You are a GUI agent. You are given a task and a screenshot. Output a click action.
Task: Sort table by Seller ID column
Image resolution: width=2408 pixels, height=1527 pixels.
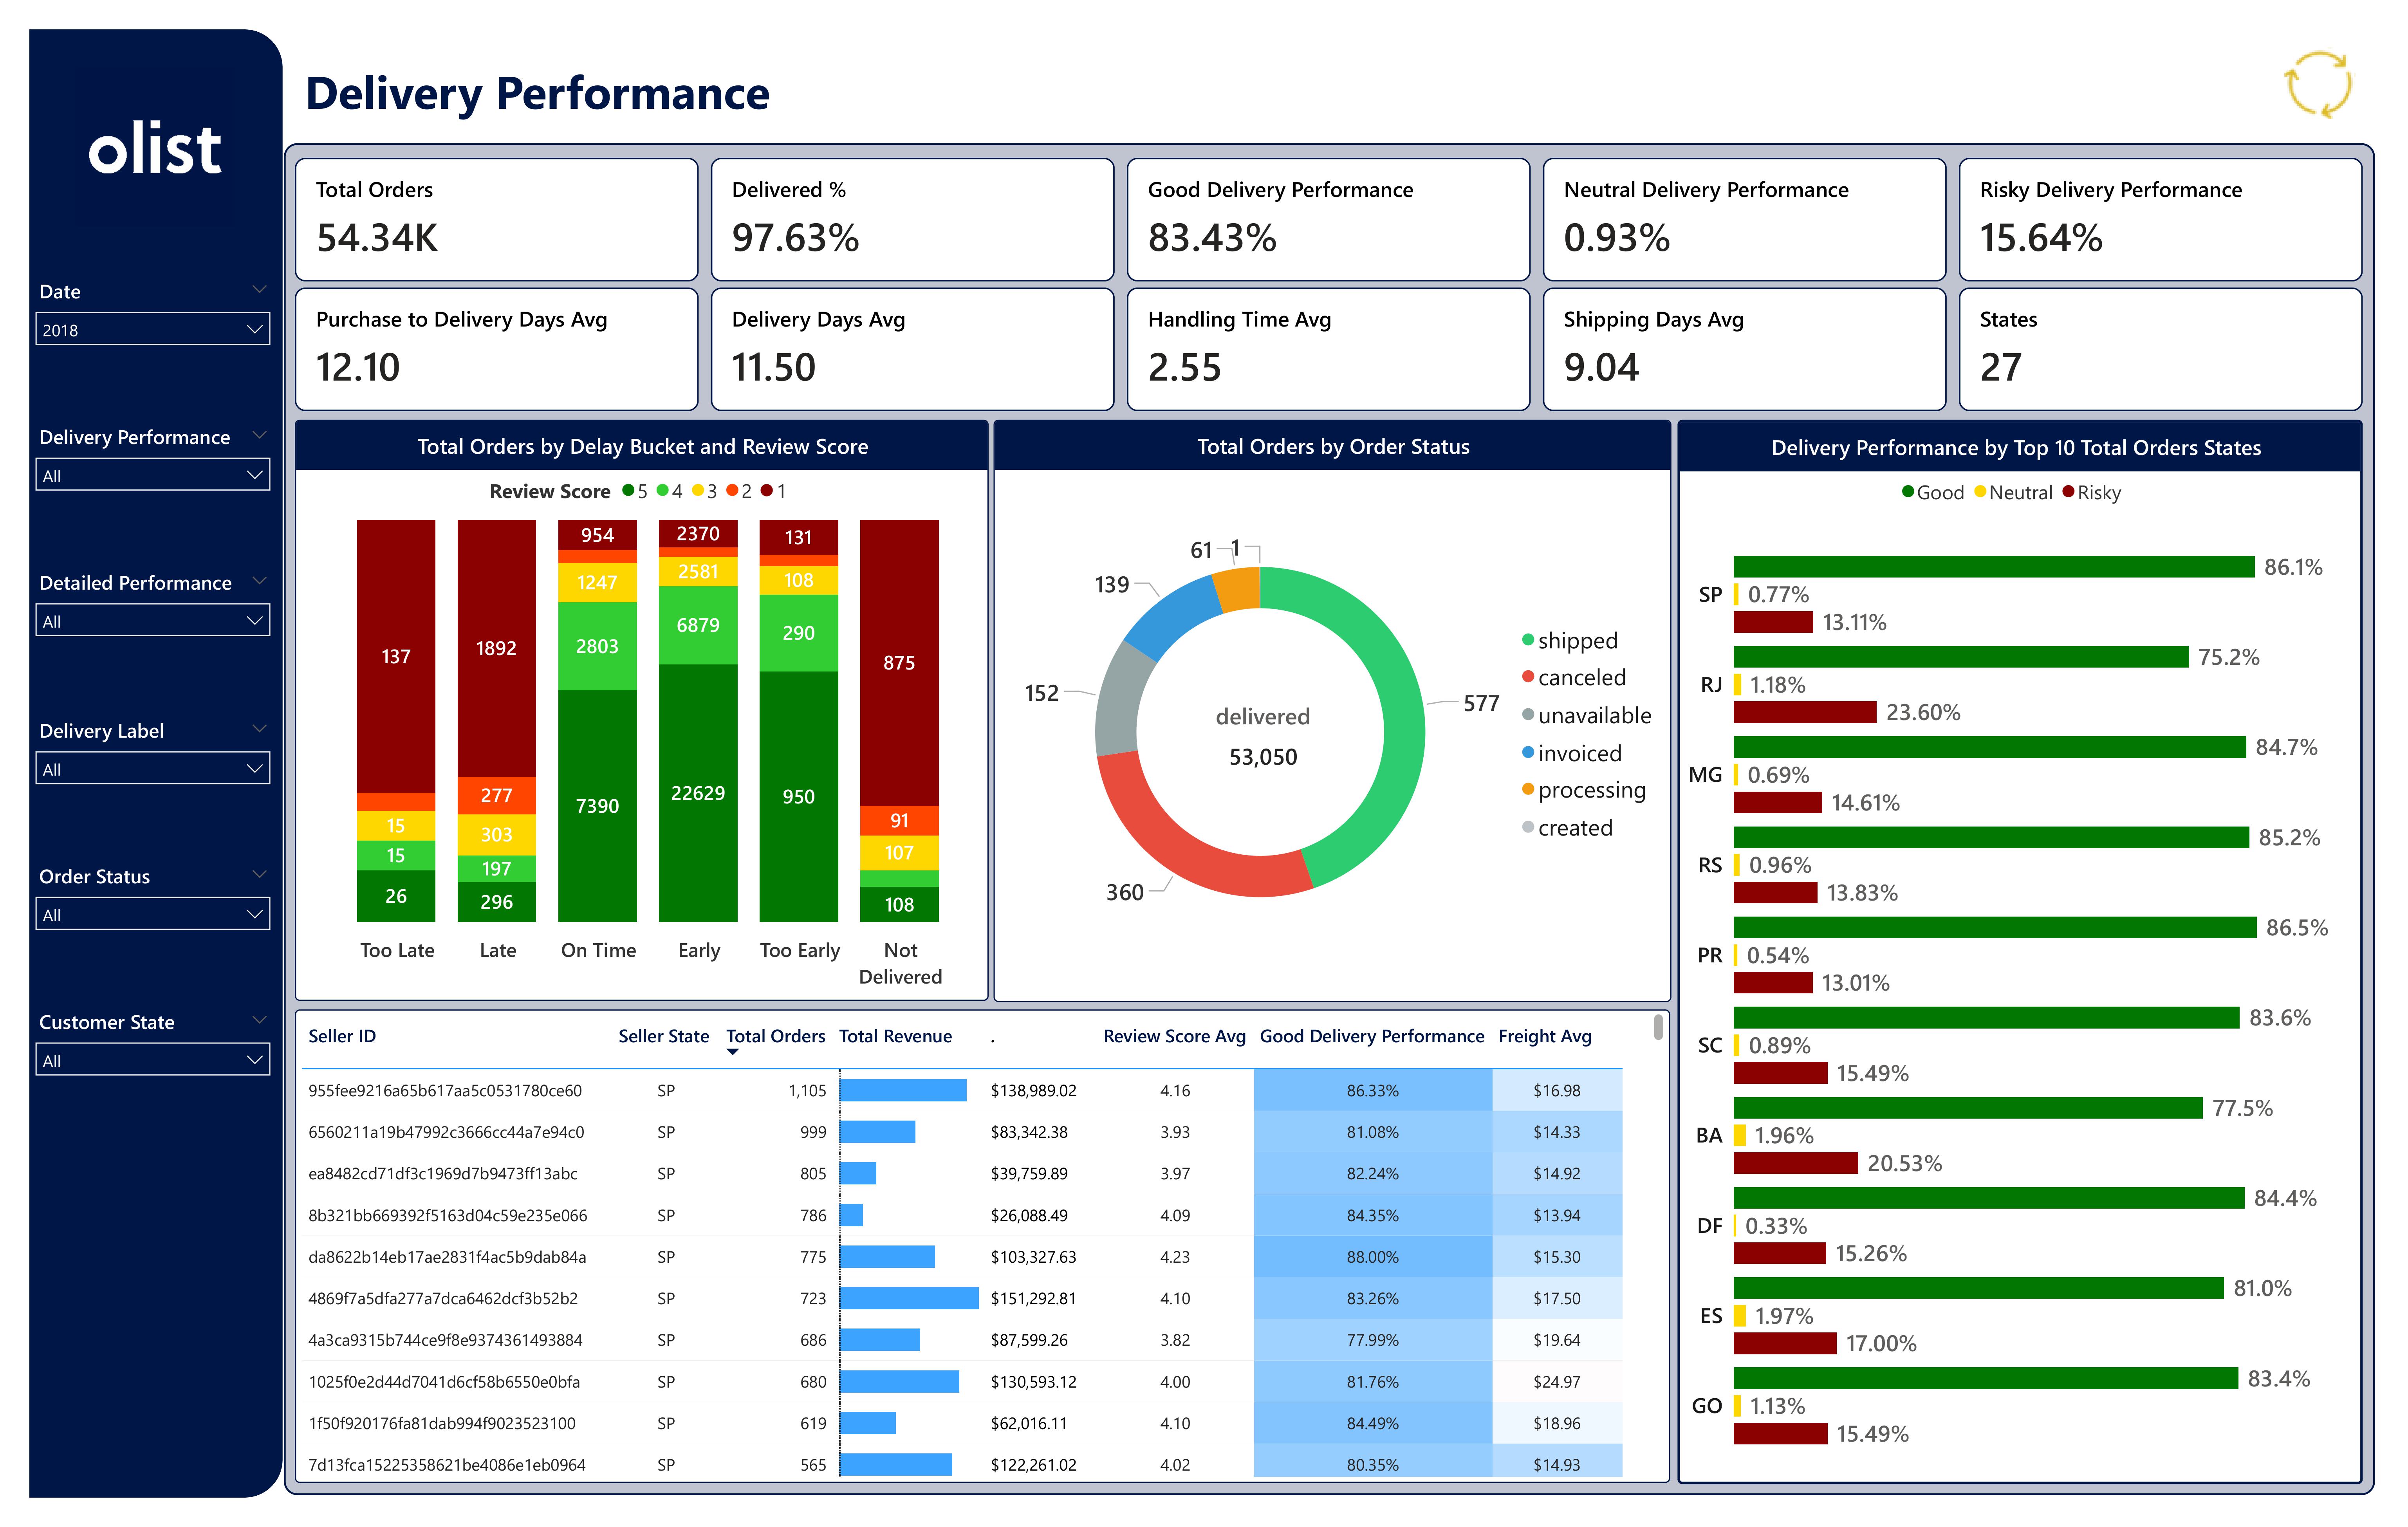[342, 1036]
